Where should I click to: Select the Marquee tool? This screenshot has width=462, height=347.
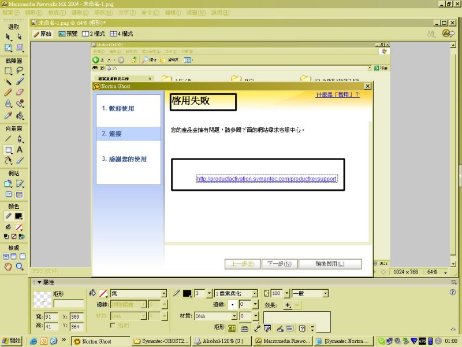tap(8, 71)
